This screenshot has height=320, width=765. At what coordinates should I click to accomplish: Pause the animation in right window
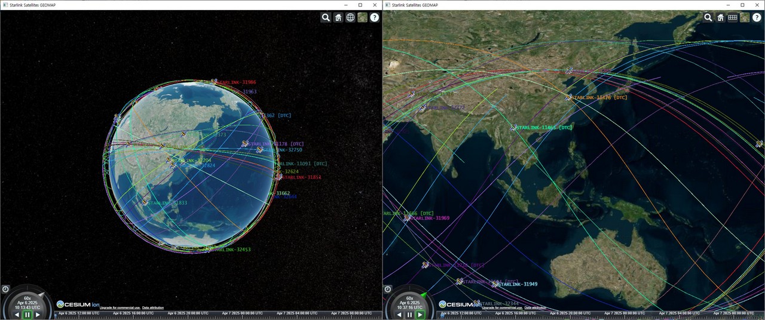point(410,315)
